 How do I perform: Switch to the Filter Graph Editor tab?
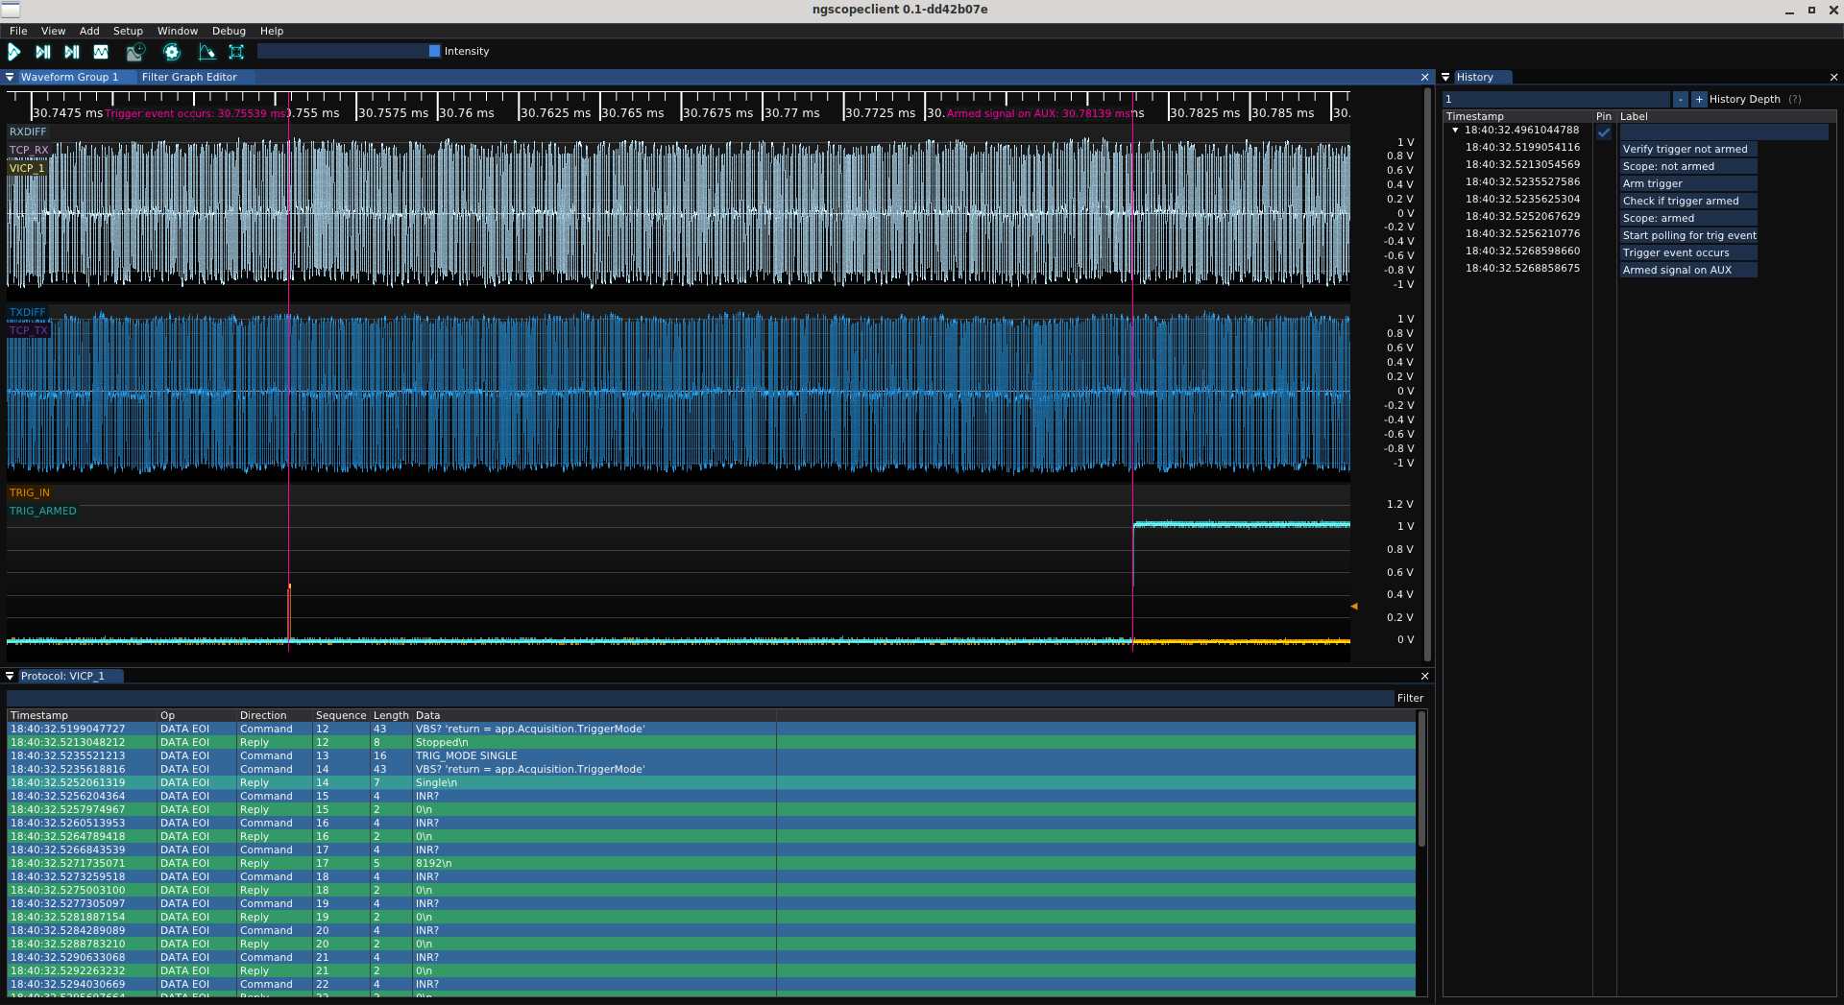click(x=189, y=78)
